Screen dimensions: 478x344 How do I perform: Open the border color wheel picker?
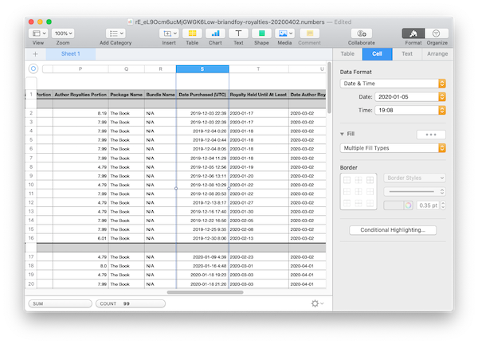(408, 205)
